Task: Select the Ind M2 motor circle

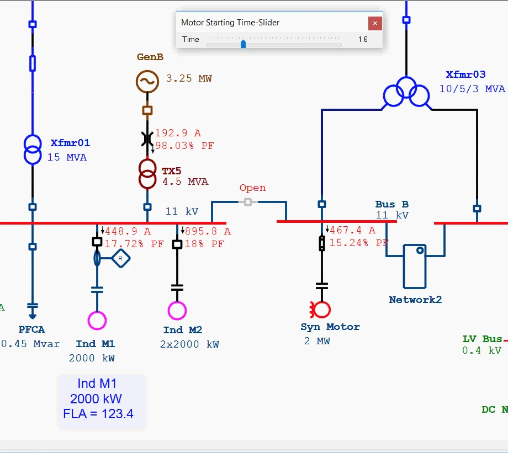Action: click(x=177, y=311)
